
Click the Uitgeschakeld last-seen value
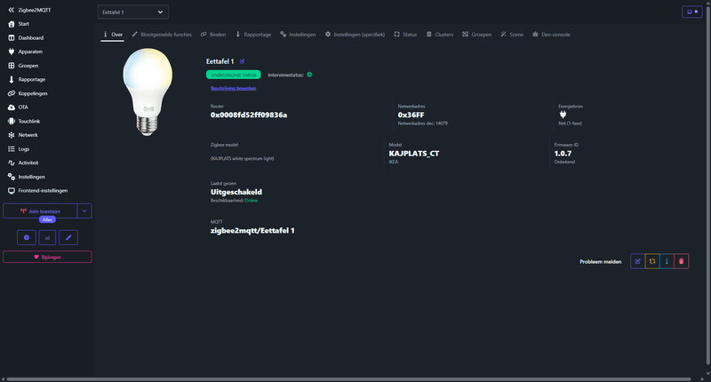236,192
